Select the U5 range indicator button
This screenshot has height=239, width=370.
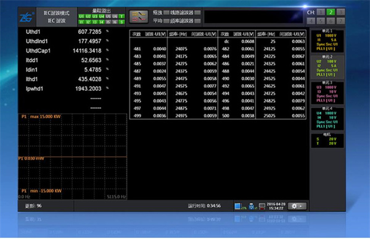(x=108, y=16)
